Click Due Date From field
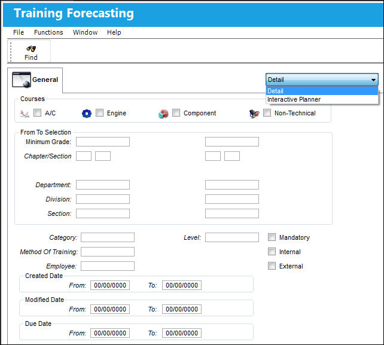Screen dimensions: 384x345 110,333
